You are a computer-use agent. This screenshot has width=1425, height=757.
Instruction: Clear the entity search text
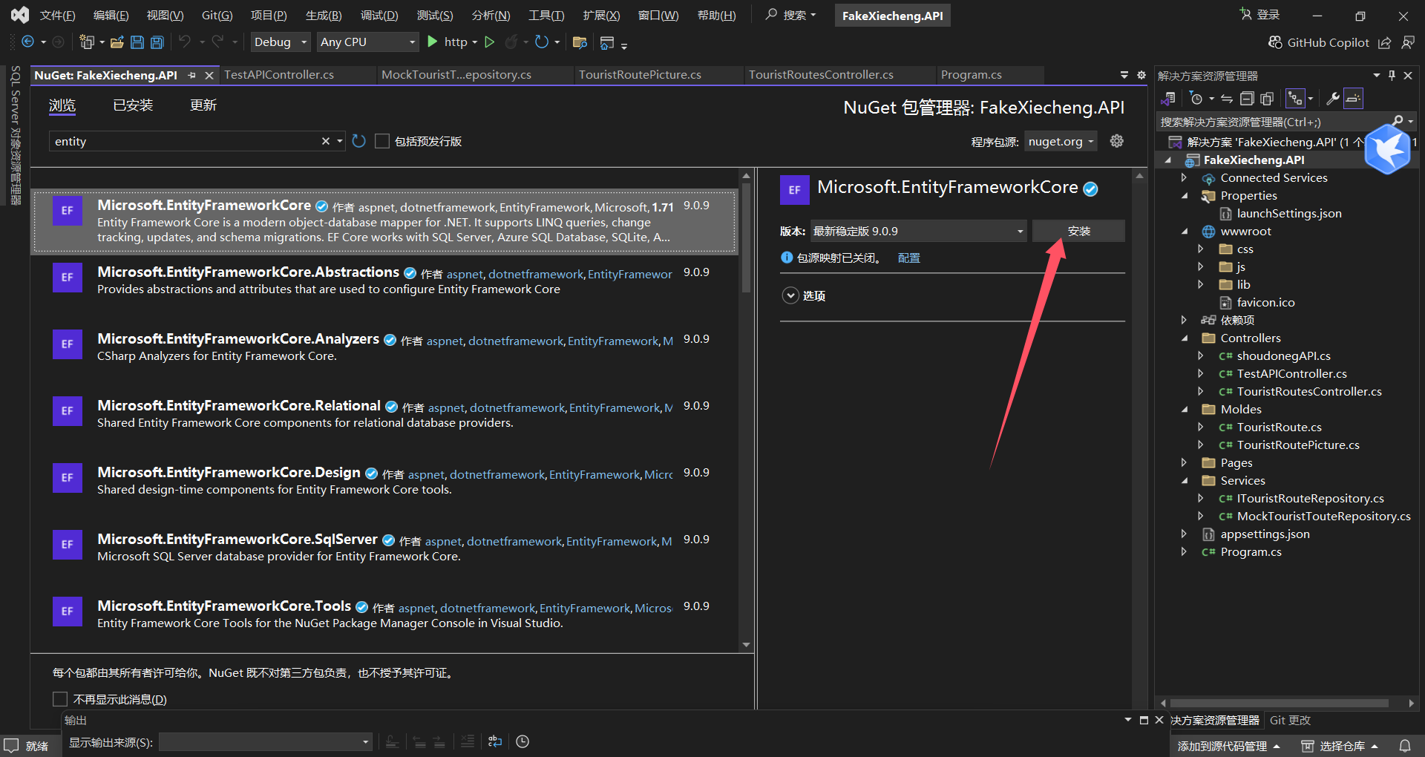click(x=325, y=141)
